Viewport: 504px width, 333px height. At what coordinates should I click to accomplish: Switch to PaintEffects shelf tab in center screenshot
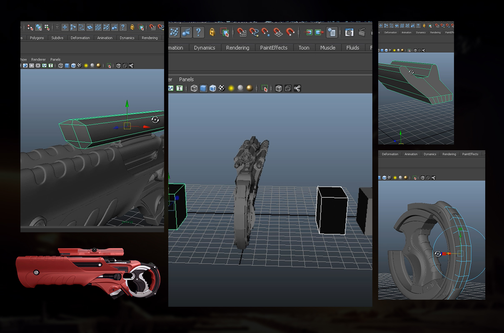click(x=274, y=48)
